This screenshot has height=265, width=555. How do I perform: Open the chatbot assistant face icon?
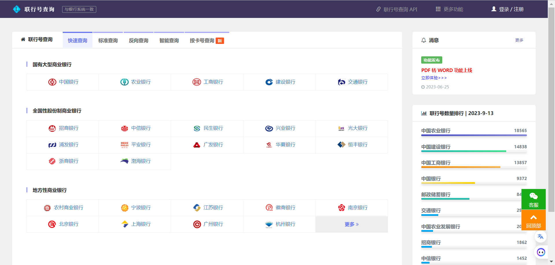point(541,252)
